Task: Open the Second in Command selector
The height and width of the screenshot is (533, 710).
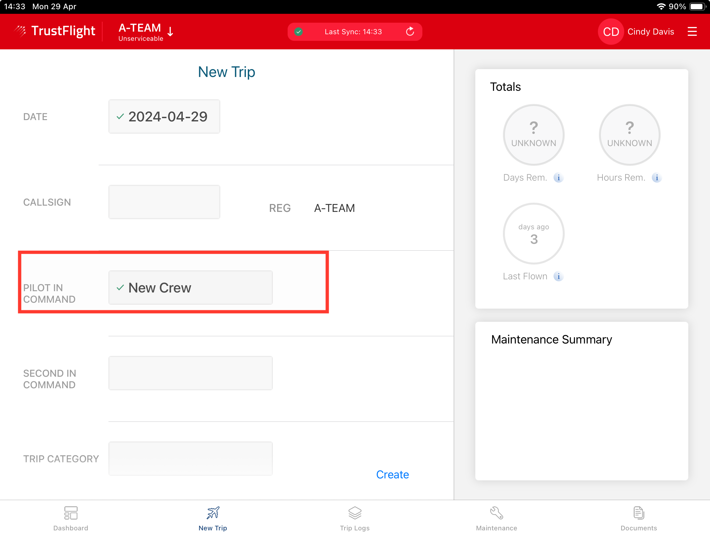Action: pyautogui.click(x=190, y=373)
